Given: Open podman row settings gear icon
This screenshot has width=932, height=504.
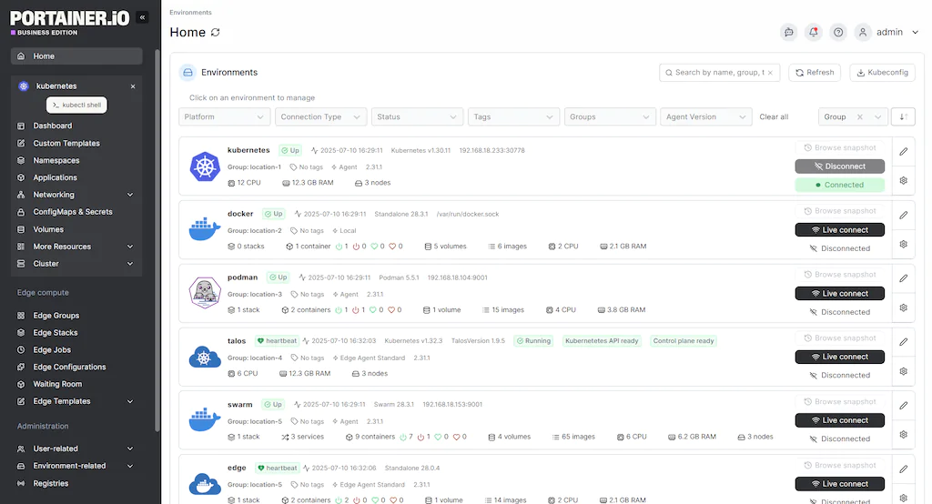Looking at the screenshot, I should coord(904,307).
